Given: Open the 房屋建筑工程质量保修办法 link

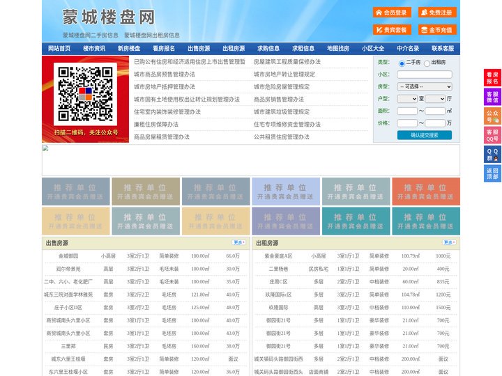Looking at the screenshot, I should point(287,62).
